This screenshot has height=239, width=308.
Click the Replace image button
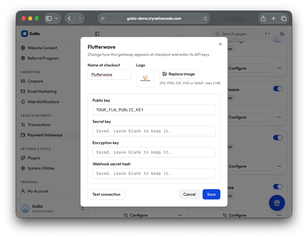178,74
